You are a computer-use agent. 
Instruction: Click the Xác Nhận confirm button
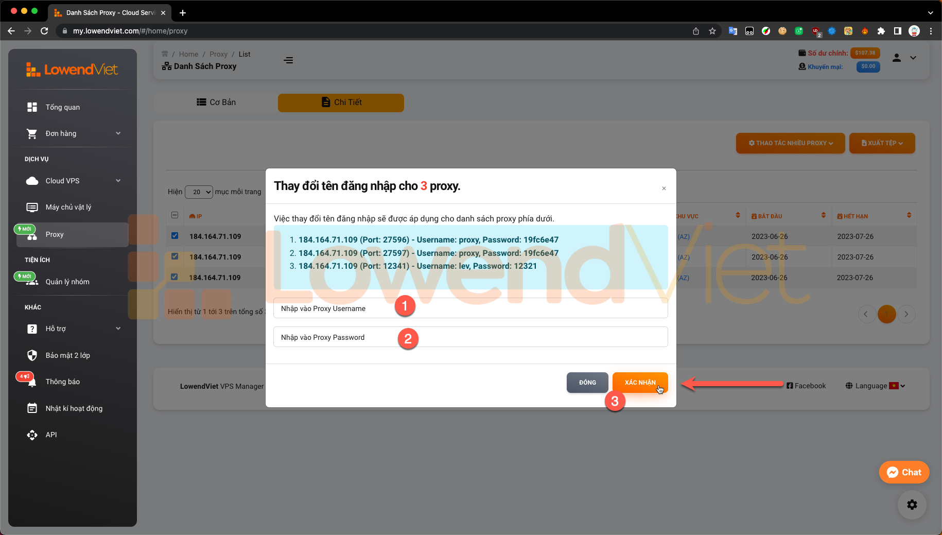point(640,383)
